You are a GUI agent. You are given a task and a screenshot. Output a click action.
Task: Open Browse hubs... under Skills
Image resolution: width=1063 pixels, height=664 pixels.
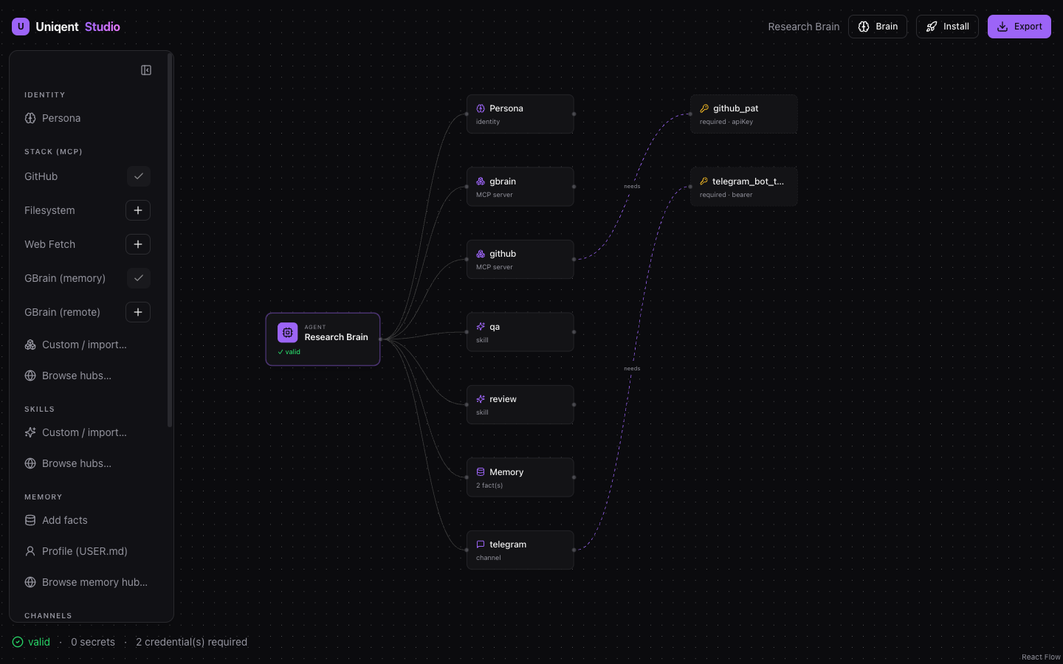(x=87, y=463)
